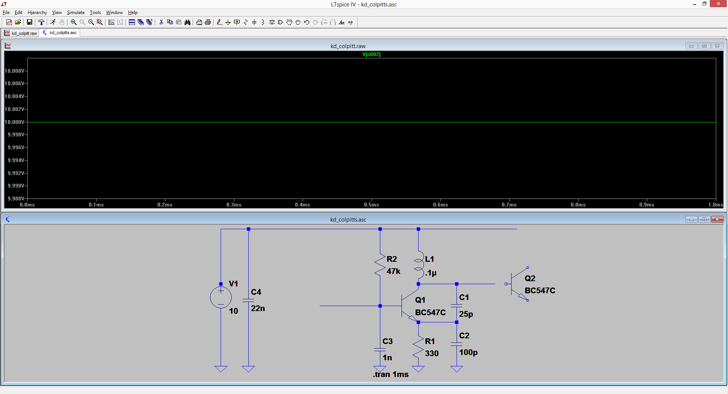Click the Save floppy disk icon
Screen dimensions: 728x394
point(29,22)
